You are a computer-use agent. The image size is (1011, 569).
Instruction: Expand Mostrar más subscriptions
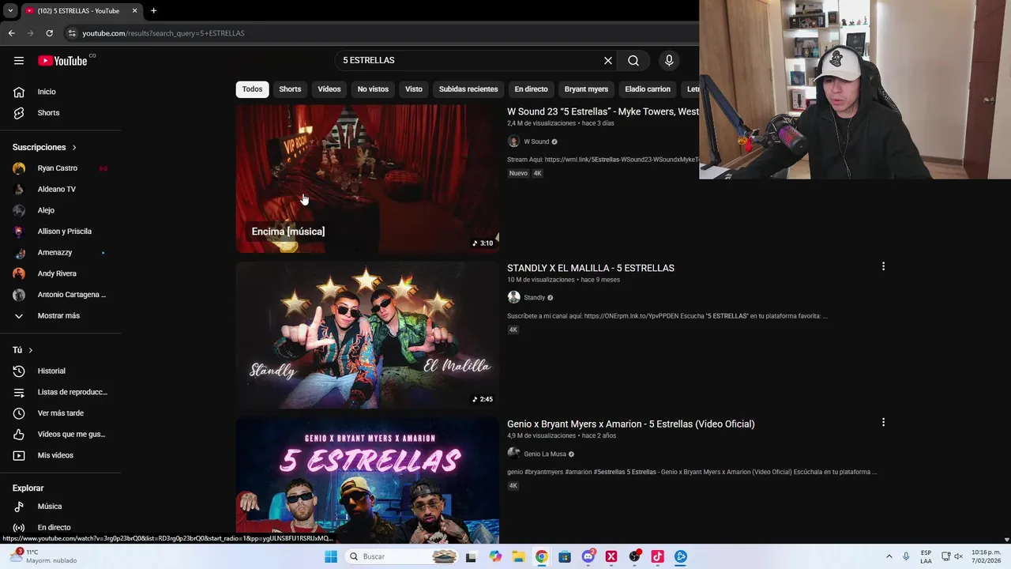(x=60, y=316)
